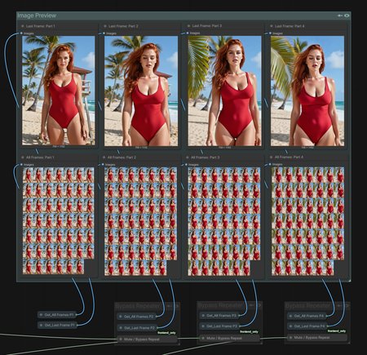Collapse the All Frames: Part 4 node
Screen dimensions: 367x355
click(271, 158)
